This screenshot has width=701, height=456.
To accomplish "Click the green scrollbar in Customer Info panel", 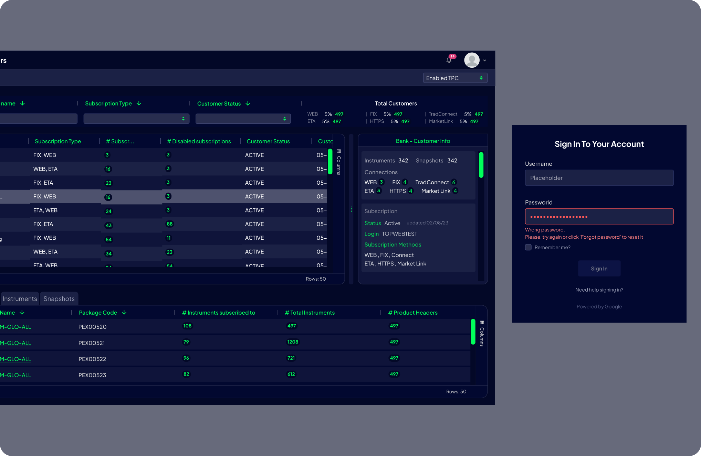I will click(x=481, y=165).
